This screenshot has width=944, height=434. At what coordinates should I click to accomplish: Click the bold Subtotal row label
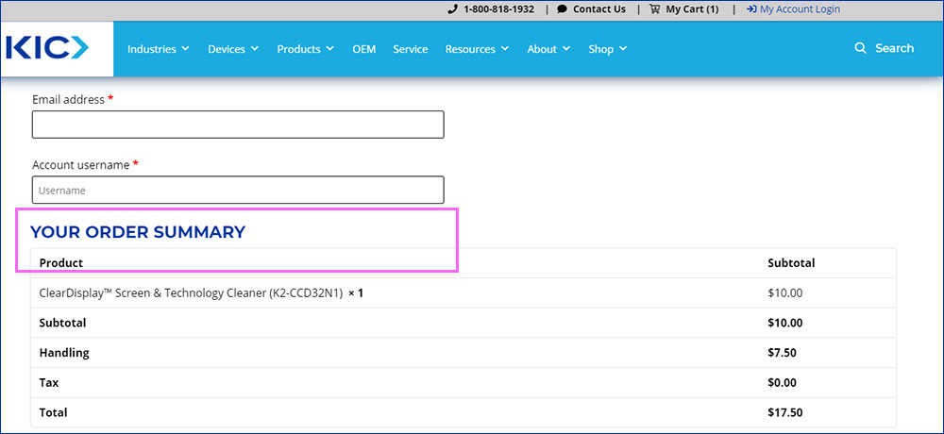(62, 323)
